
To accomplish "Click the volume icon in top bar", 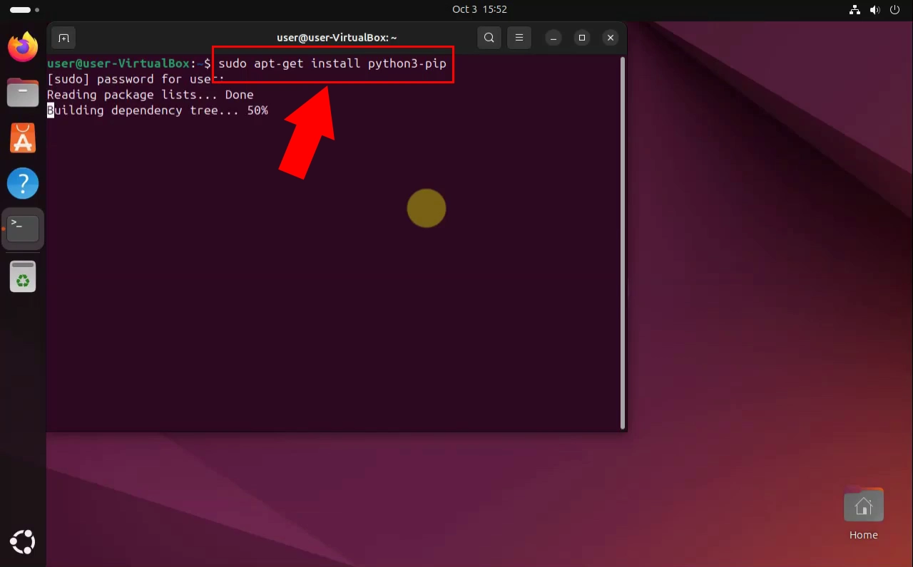I will click(x=875, y=10).
